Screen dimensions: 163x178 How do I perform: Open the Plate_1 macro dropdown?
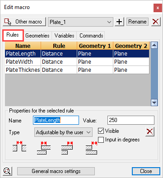(x=80, y=22)
